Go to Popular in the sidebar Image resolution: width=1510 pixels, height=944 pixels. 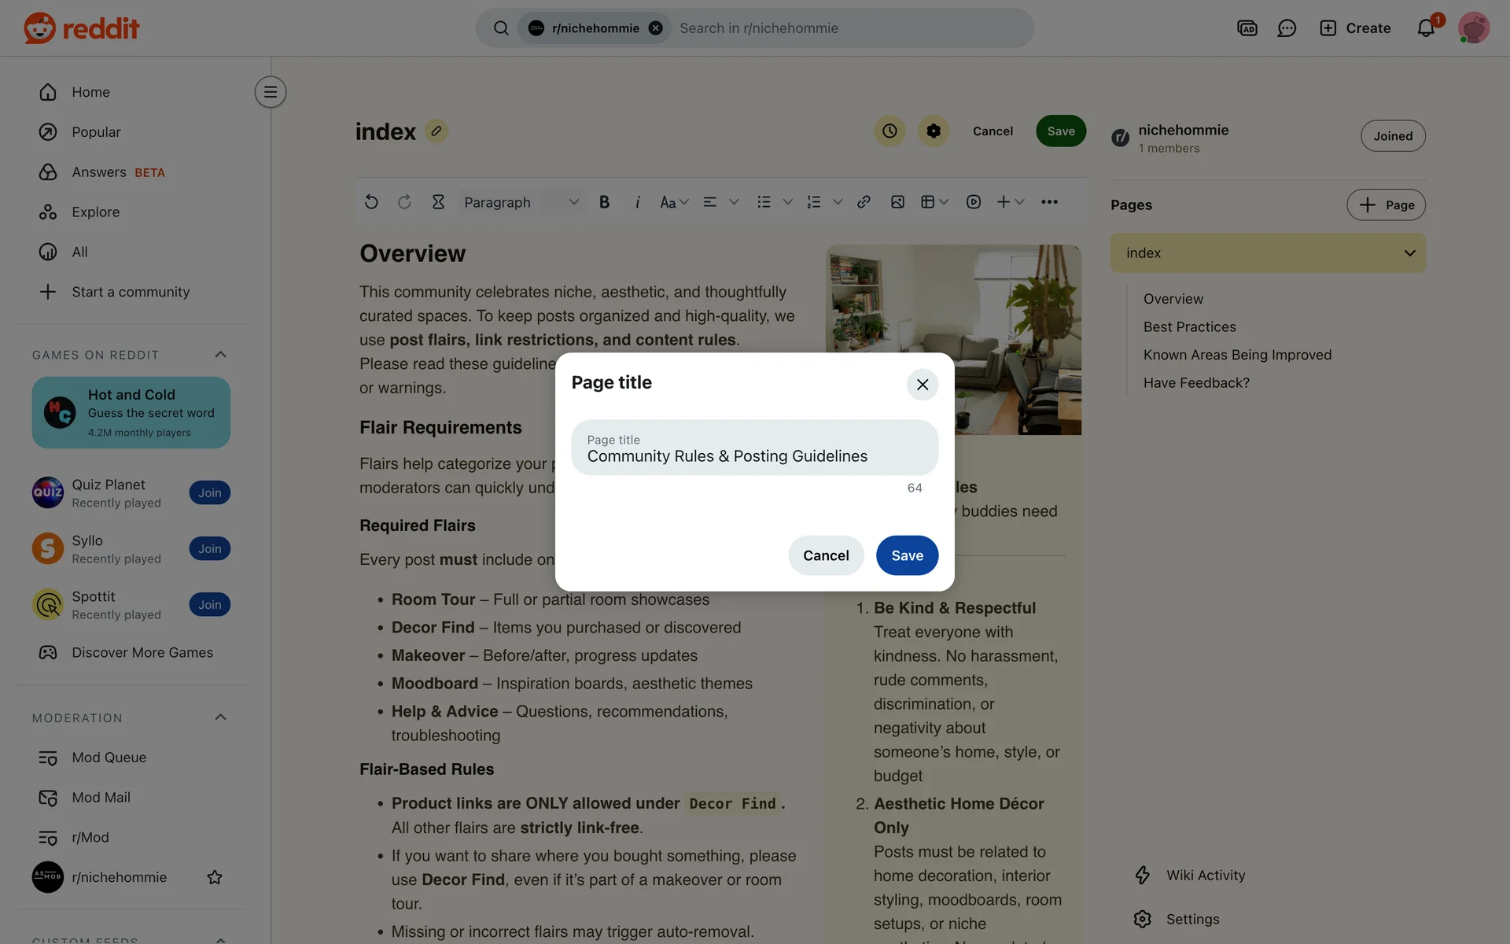point(96,132)
